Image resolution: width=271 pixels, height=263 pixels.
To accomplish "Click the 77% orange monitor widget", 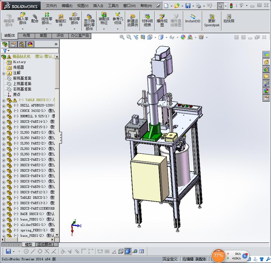I will [x=218, y=255].
